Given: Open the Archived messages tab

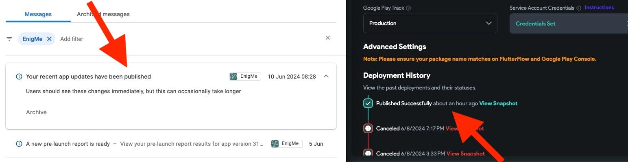Looking at the screenshot, I should [103, 14].
